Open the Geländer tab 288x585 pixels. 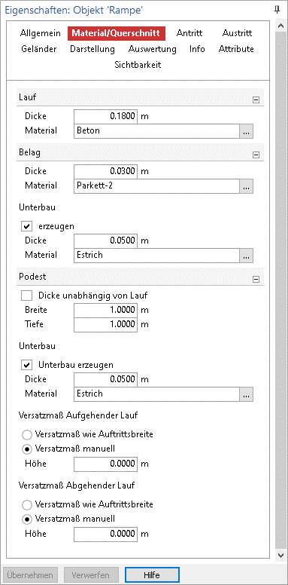pyautogui.click(x=39, y=49)
